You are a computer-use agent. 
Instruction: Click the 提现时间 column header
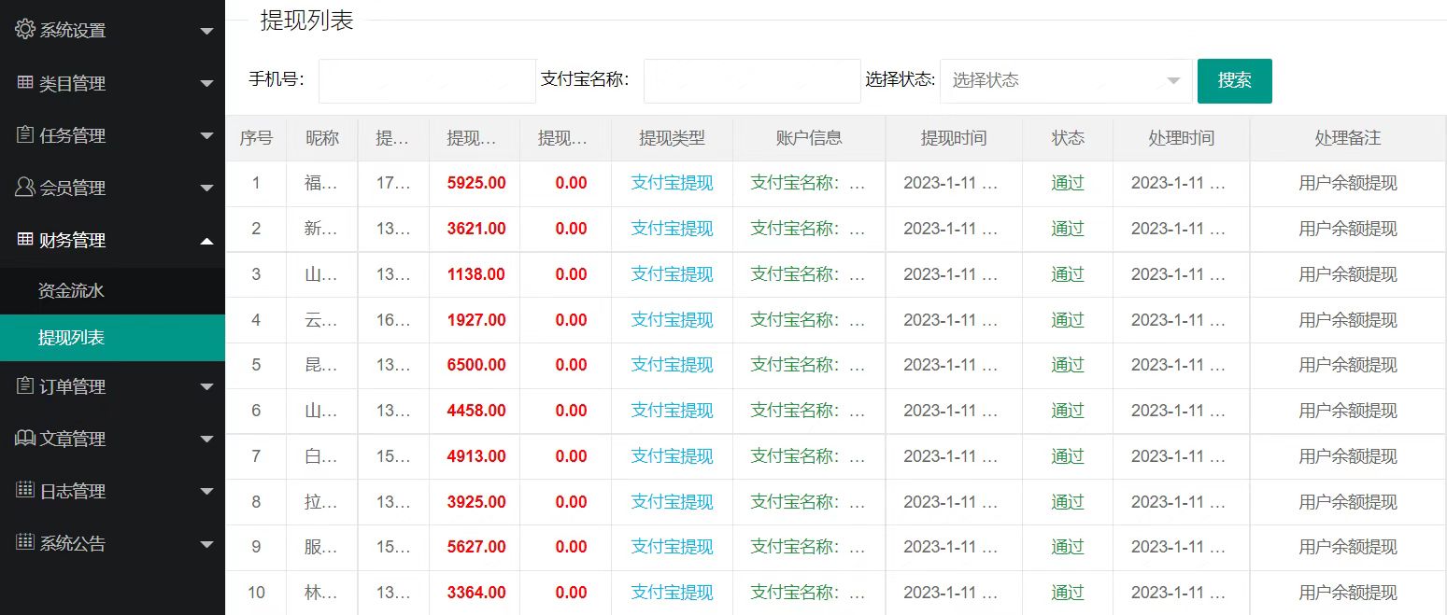pos(953,138)
